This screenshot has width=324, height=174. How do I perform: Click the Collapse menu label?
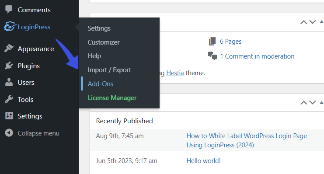pyautogui.click(x=38, y=133)
